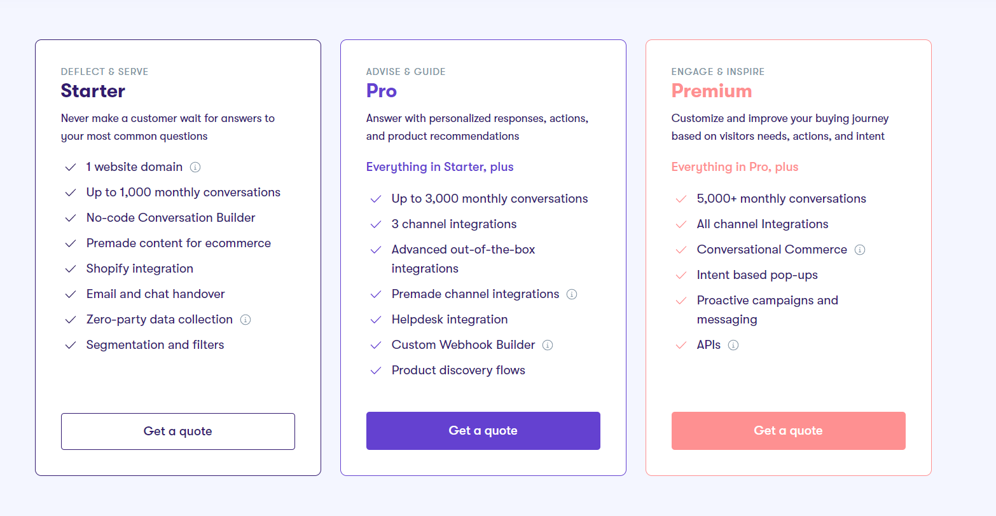Click checkmark next to Helpdesk integration
This screenshot has width=996, height=516.
pyautogui.click(x=376, y=320)
